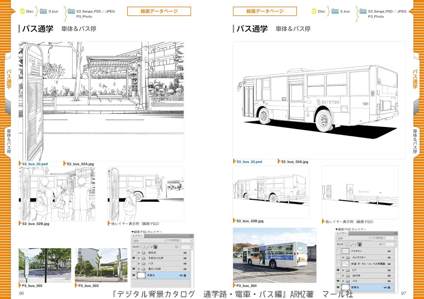Hide the ドア layer group

tap(338, 270)
